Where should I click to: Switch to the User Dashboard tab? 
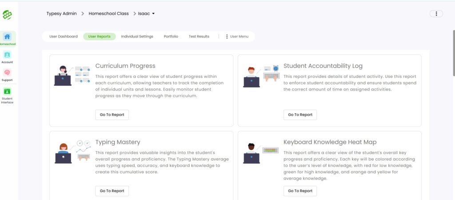(63, 36)
